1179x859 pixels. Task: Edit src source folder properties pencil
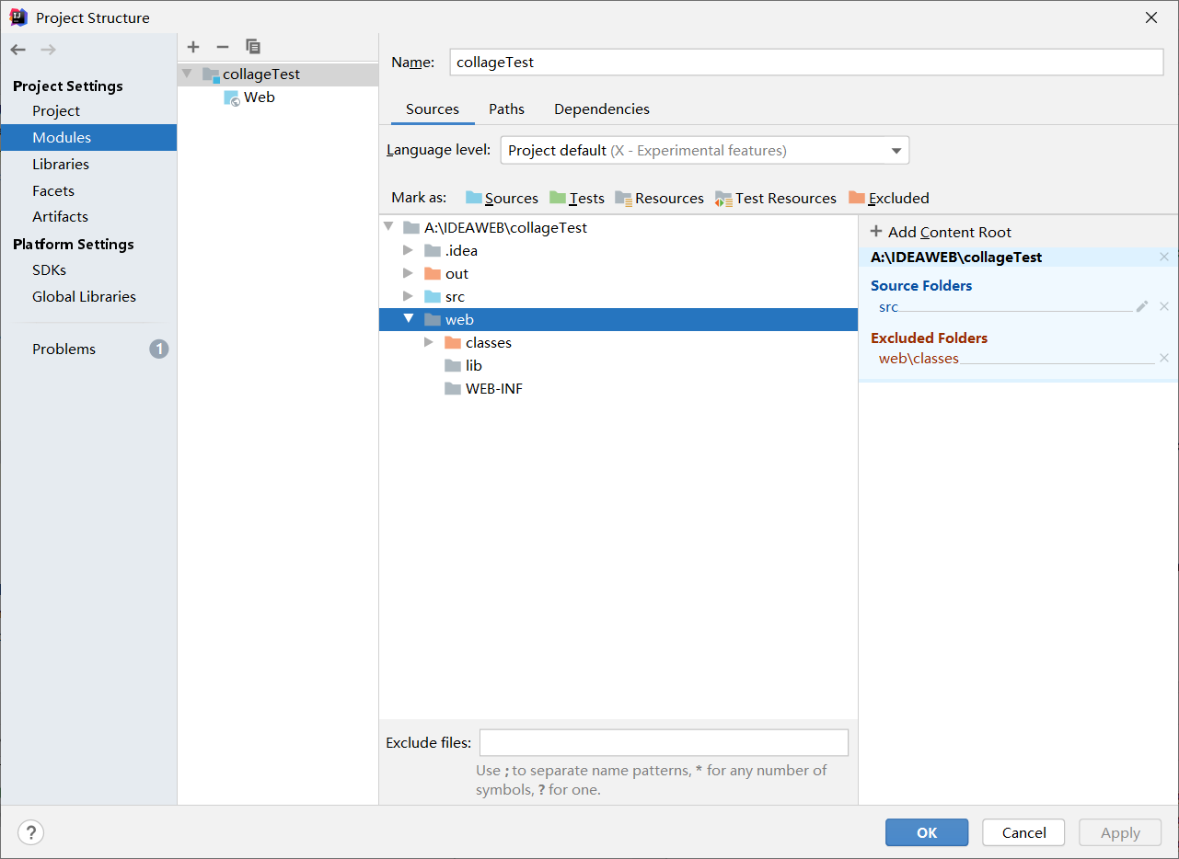(1142, 306)
